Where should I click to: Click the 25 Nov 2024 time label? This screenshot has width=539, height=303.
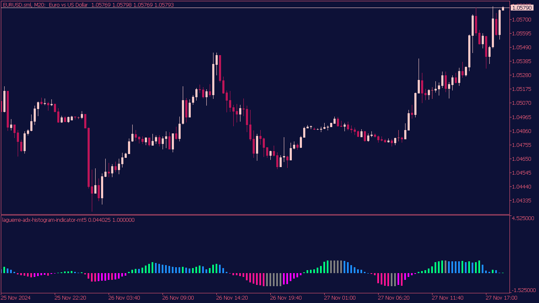[16, 298]
